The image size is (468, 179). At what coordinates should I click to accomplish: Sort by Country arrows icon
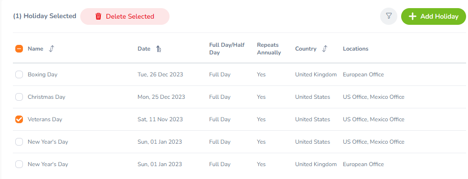coord(325,49)
